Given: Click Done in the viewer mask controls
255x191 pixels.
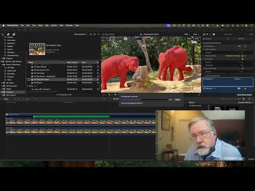Looking at the screenshot, I should tap(197, 39).
